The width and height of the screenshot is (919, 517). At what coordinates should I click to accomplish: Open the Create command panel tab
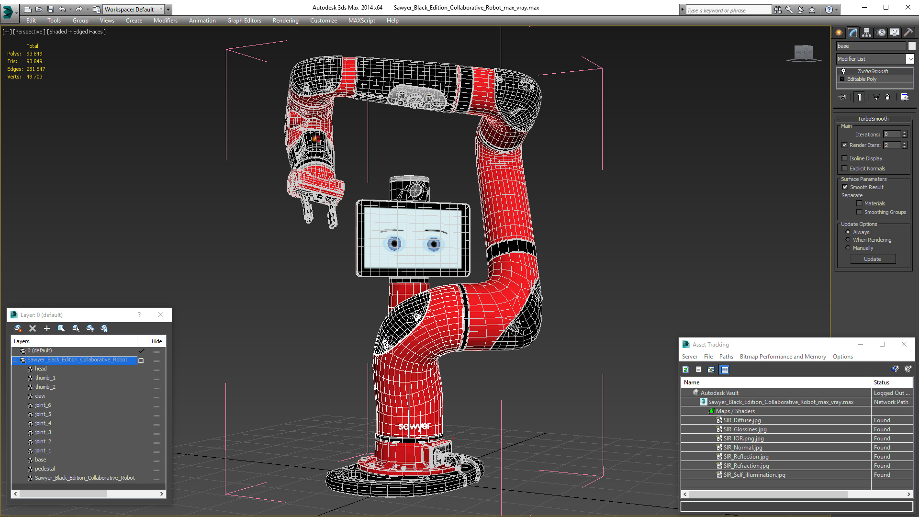point(839,33)
